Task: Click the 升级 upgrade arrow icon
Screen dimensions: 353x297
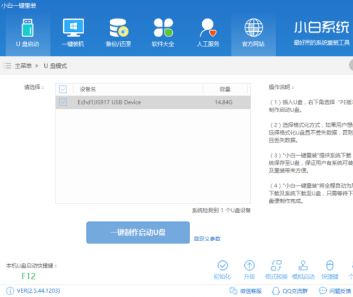Action: tap(249, 265)
